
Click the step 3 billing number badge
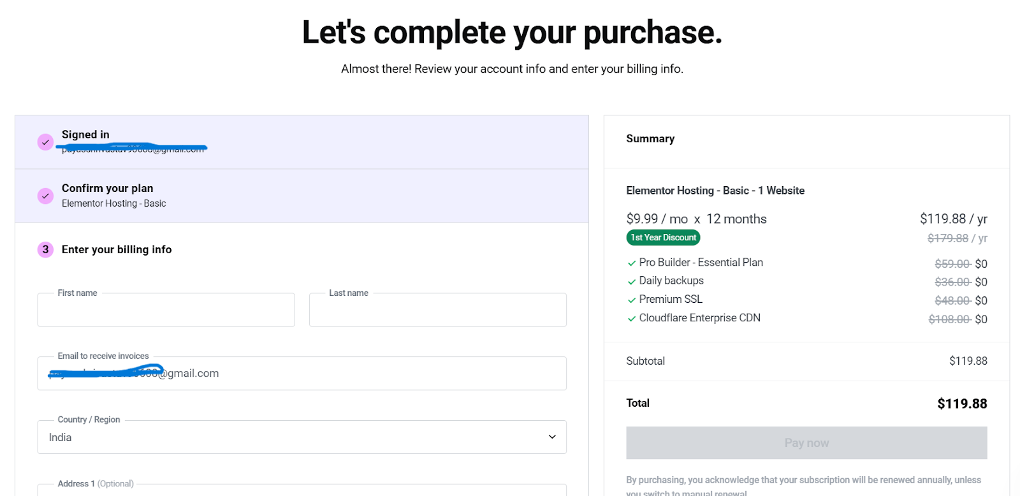45,249
